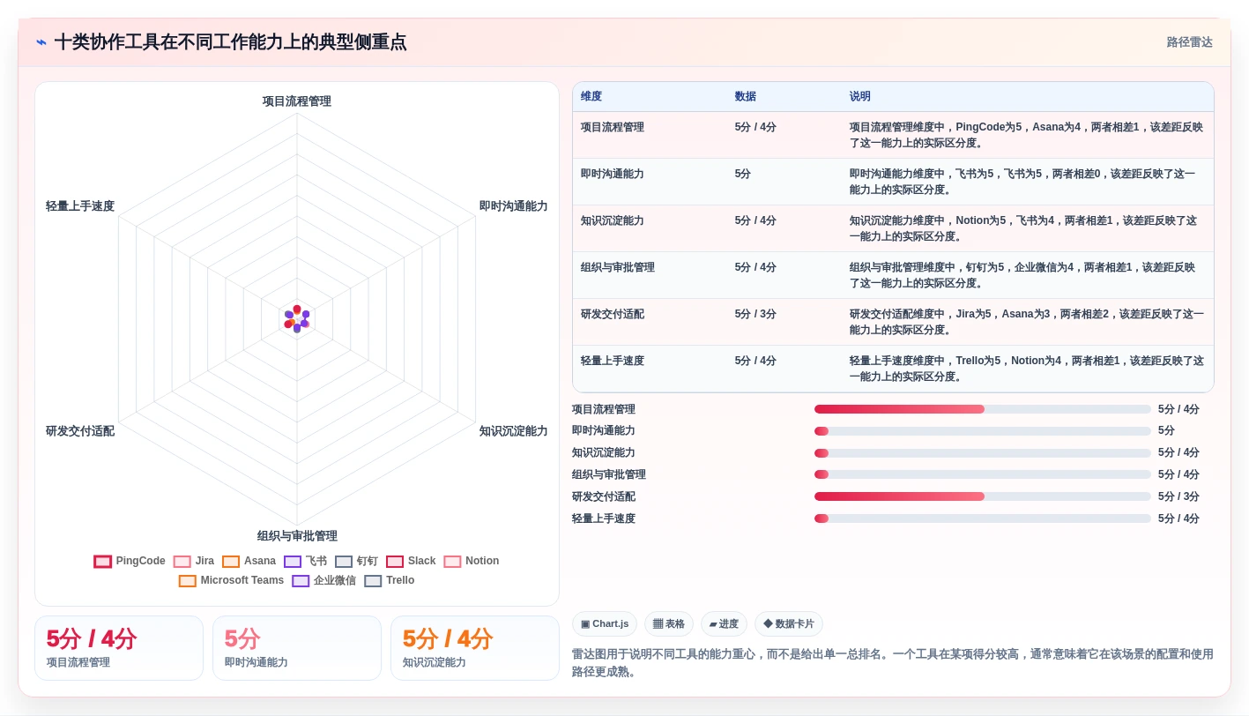Screen dimensions: 1249x716
Task: Toggle Notion series in chart legend
Action: coord(472,562)
